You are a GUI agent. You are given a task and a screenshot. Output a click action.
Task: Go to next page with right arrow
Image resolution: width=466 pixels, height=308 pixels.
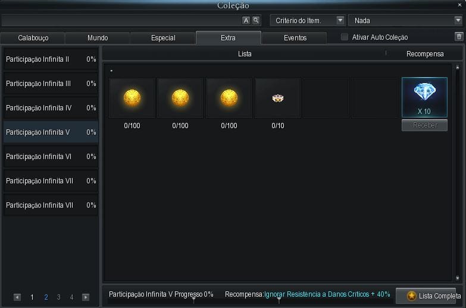click(86, 297)
